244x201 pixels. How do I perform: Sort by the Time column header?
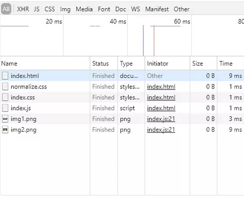(x=231, y=64)
